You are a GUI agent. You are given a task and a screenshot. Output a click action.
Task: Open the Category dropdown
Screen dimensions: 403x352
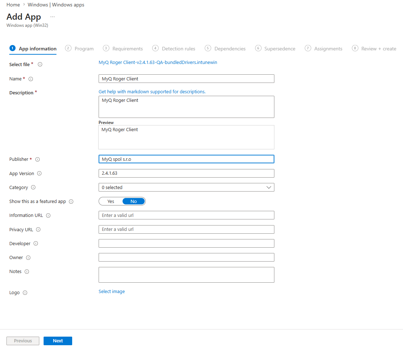pos(186,188)
